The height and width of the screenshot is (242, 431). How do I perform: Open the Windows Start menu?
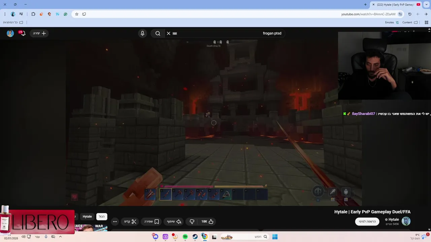click(275, 237)
